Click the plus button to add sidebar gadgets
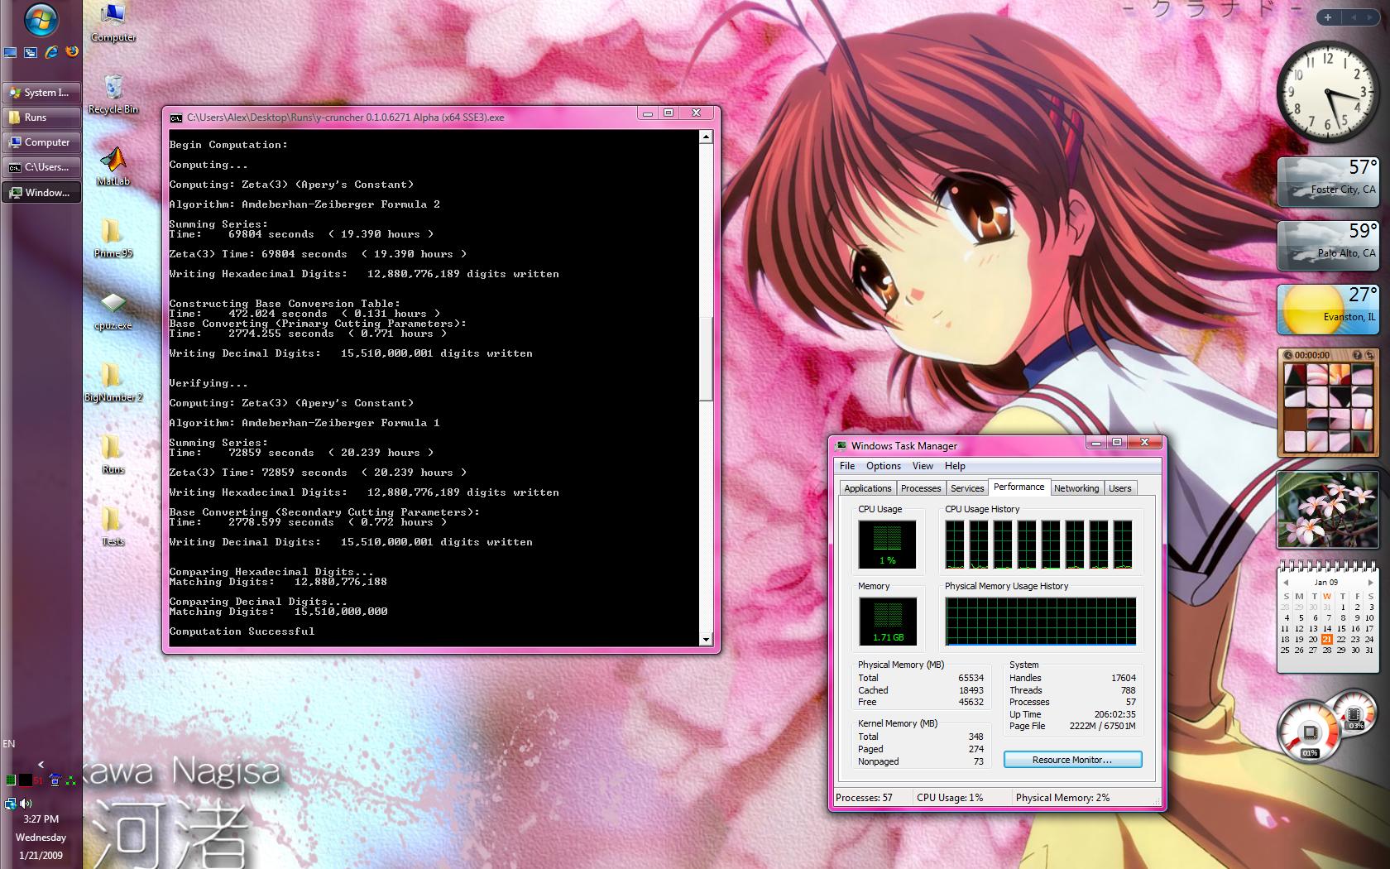The image size is (1390, 869). 1328,17
